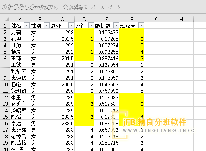206x151 pixels.
Task: Select column B header
Action: [40, 19]
